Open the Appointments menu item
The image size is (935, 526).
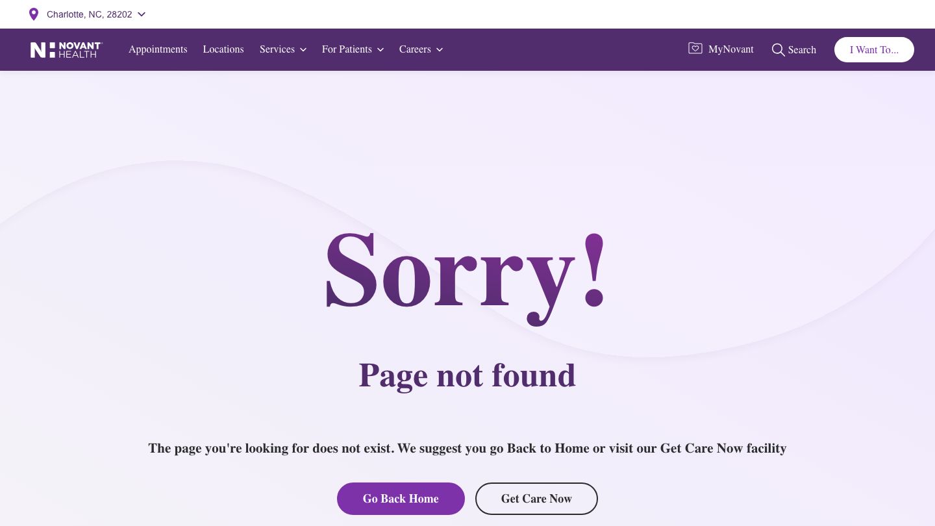158,49
